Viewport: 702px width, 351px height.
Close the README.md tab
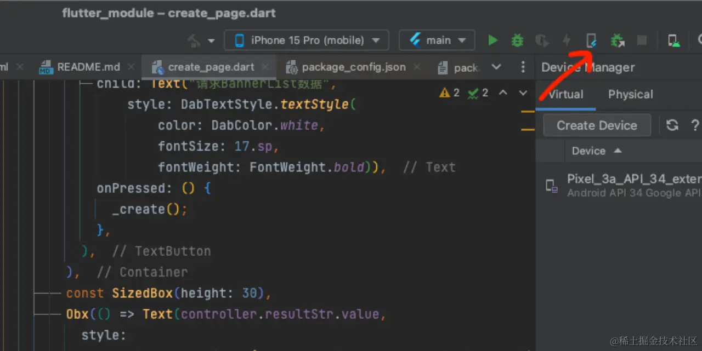click(131, 67)
